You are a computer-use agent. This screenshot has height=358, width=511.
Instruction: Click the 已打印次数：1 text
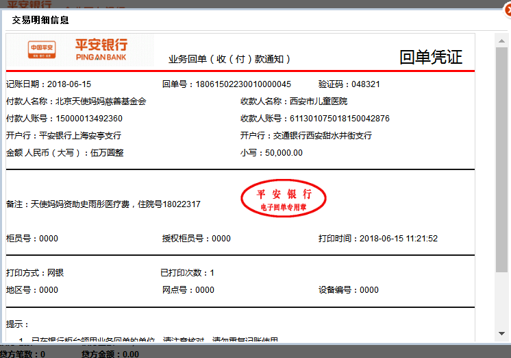point(188,273)
